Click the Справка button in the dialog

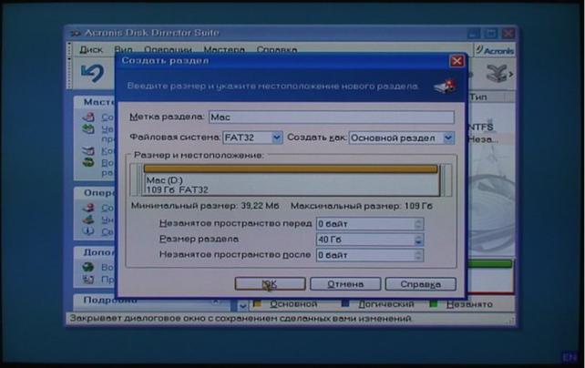420,283
